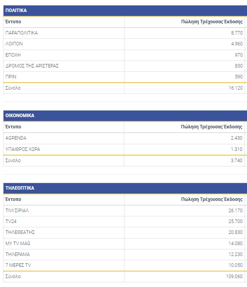Click the 8.770 sales figure for ΠΑΡΑΠΟΛΙΤΙΚΑ
Image resolution: width=247 pixels, height=287 pixels.
coord(237,33)
